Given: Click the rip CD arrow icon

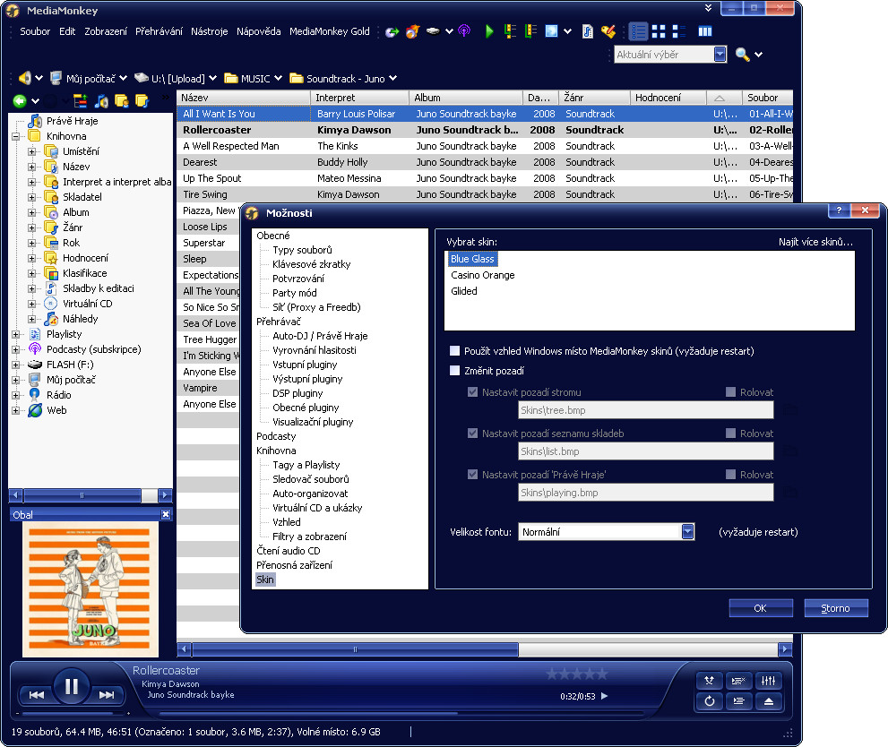Looking at the screenshot, I should point(392,31).
